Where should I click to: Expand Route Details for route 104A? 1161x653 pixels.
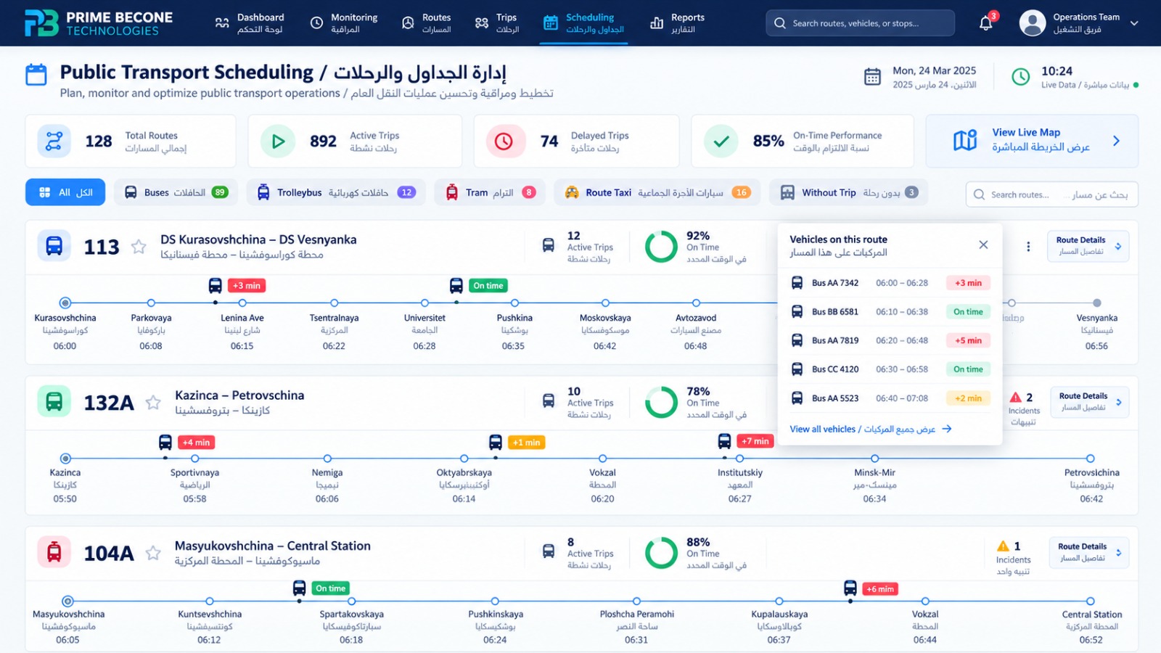tap(1089, 552)
